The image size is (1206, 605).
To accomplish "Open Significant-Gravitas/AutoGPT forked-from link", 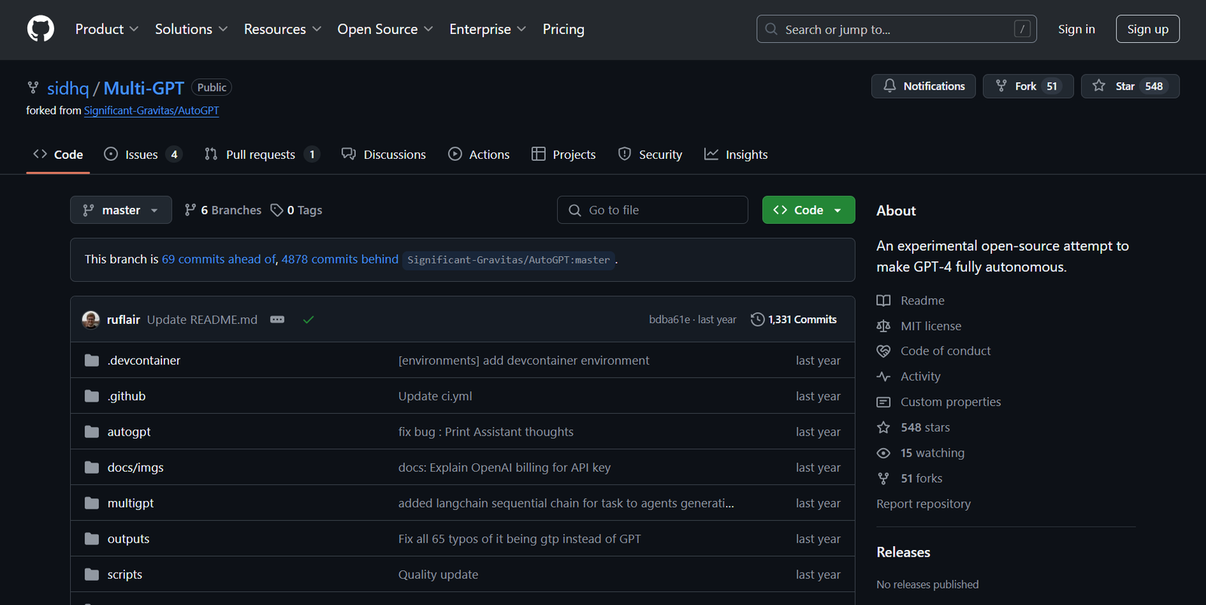I will click(152, 111).
